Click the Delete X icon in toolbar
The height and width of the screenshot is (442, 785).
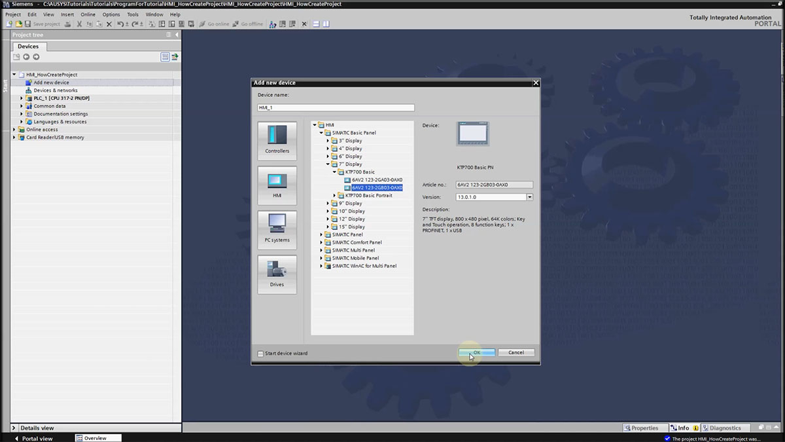[x=108, y=24]
